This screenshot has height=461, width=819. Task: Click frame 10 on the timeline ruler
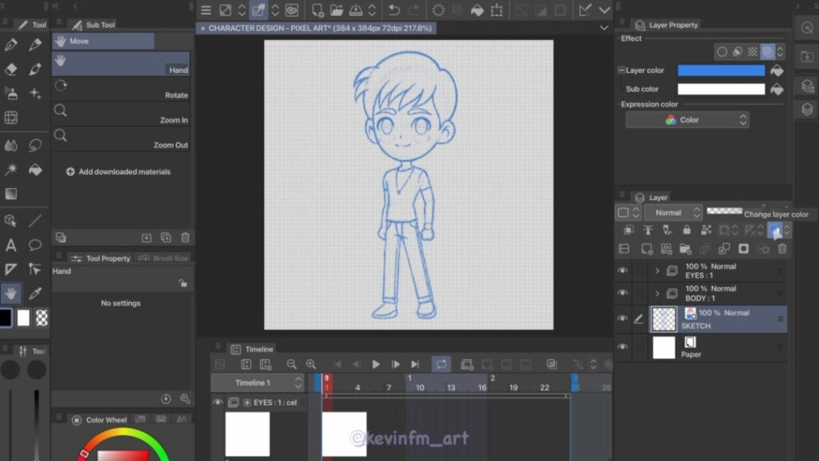point(420,387)
